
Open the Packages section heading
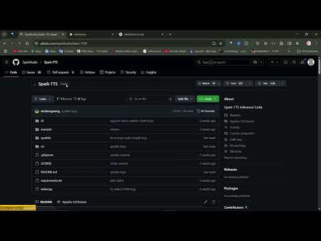[231, 188]
